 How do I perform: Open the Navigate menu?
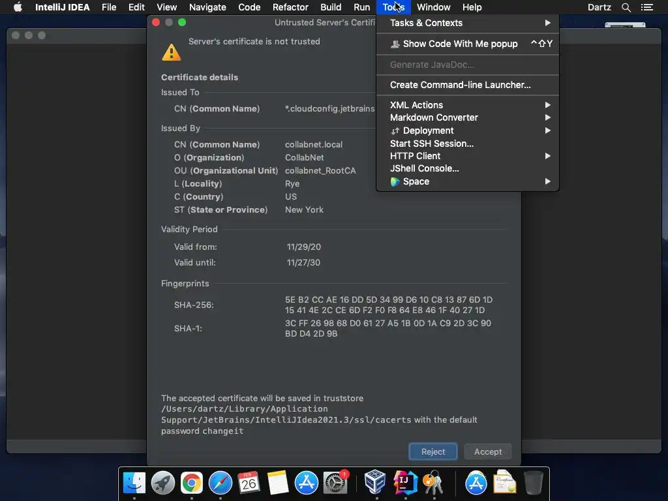tap(207, 7)
